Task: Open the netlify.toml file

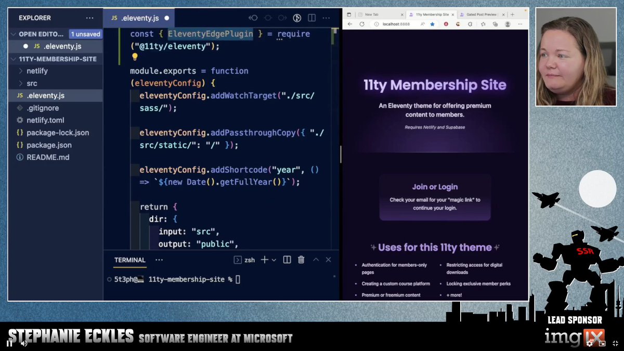Action: point(55,120)
